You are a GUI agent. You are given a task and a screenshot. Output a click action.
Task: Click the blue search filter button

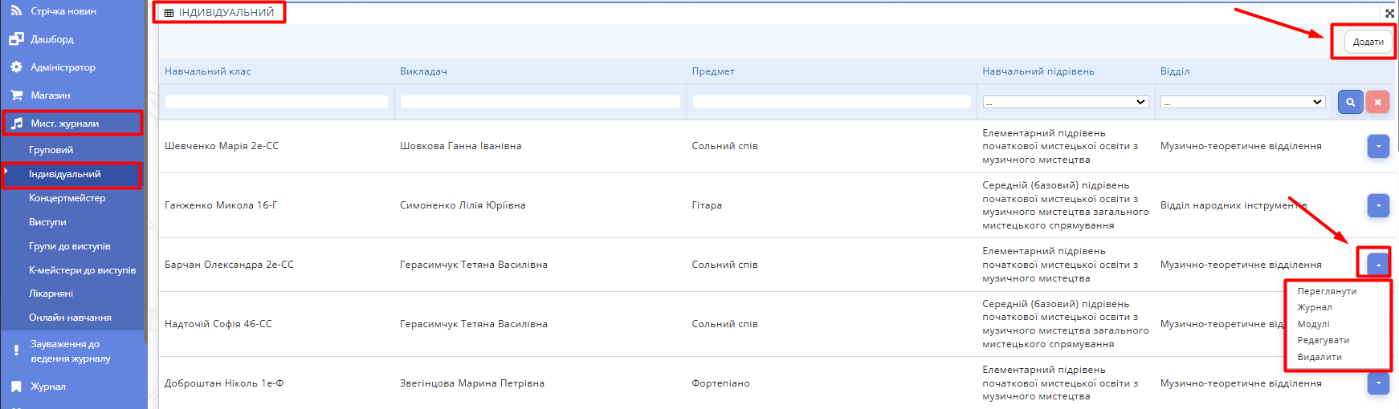pos(1351,102)
